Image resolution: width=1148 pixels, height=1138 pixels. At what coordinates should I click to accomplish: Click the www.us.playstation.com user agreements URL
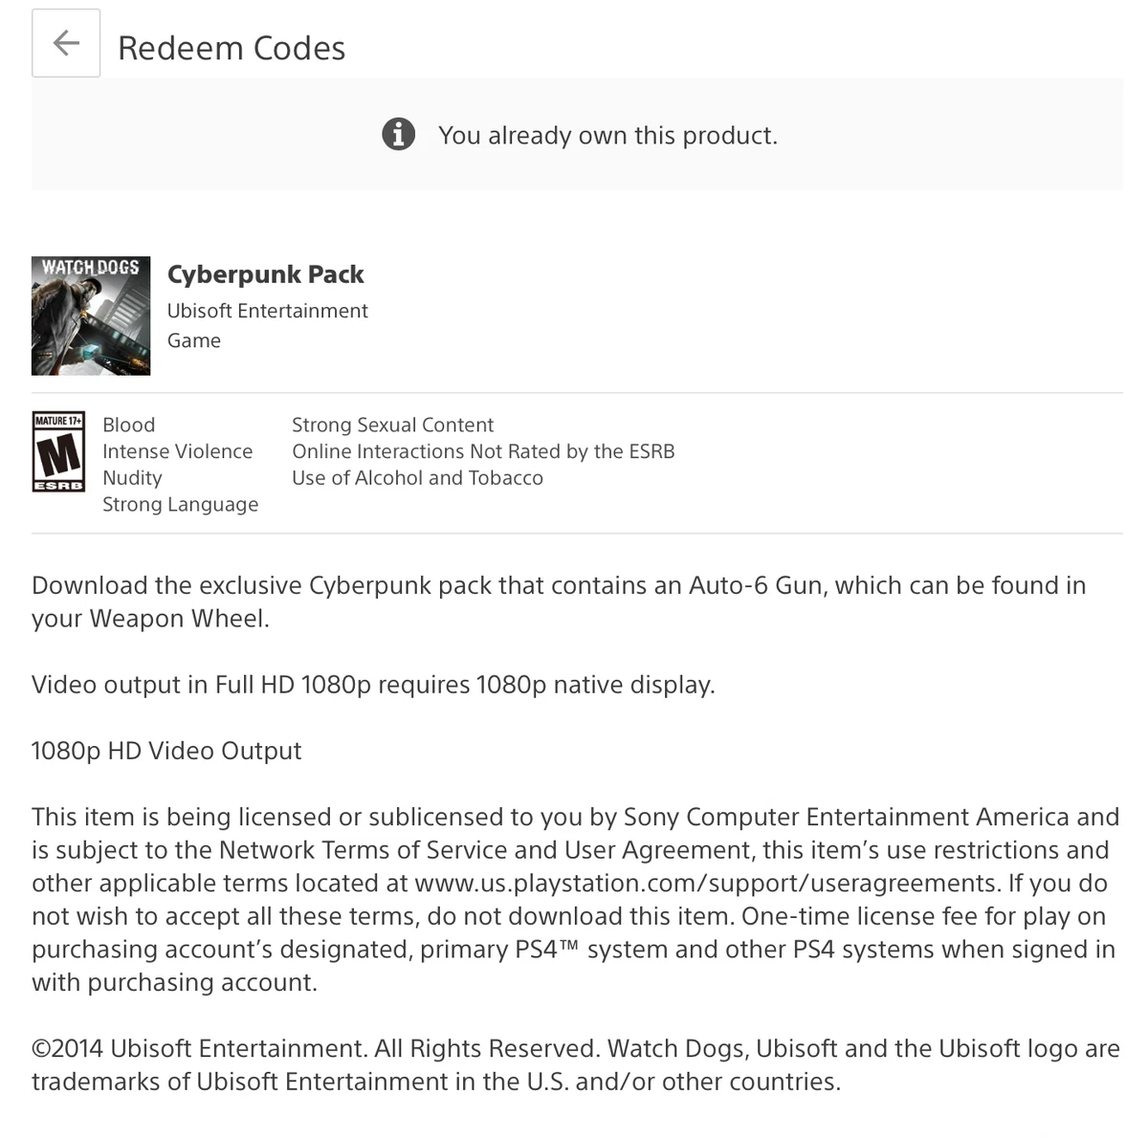pyautogui.click(x=707, y=883)
